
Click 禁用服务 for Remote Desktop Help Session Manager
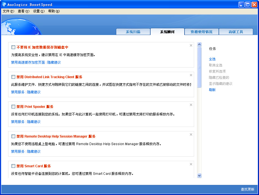(18, 152)
